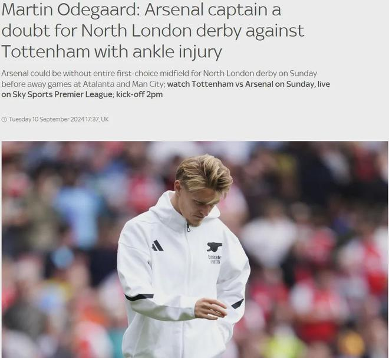
Task: Click the word 'Arsenal' opening the subheading
Action: tap(15, 74)
